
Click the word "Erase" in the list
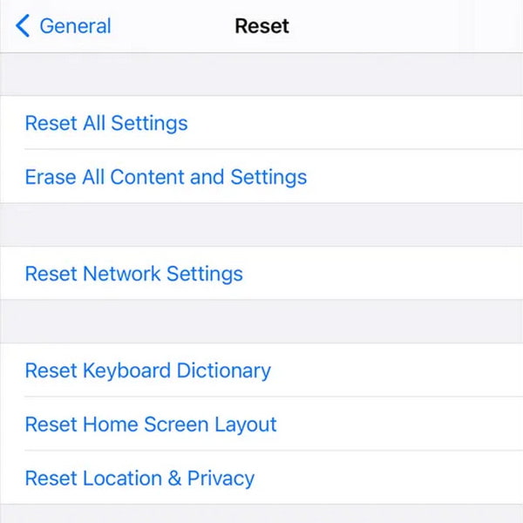[51, 177]
